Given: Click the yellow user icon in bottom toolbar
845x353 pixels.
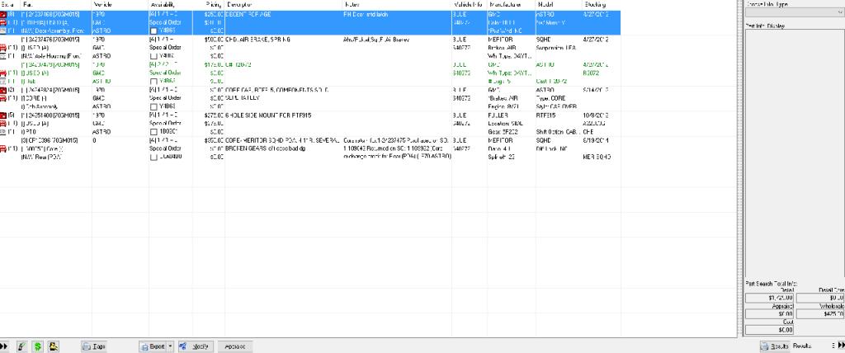Looking at the screenshot, I should [54, 346].
